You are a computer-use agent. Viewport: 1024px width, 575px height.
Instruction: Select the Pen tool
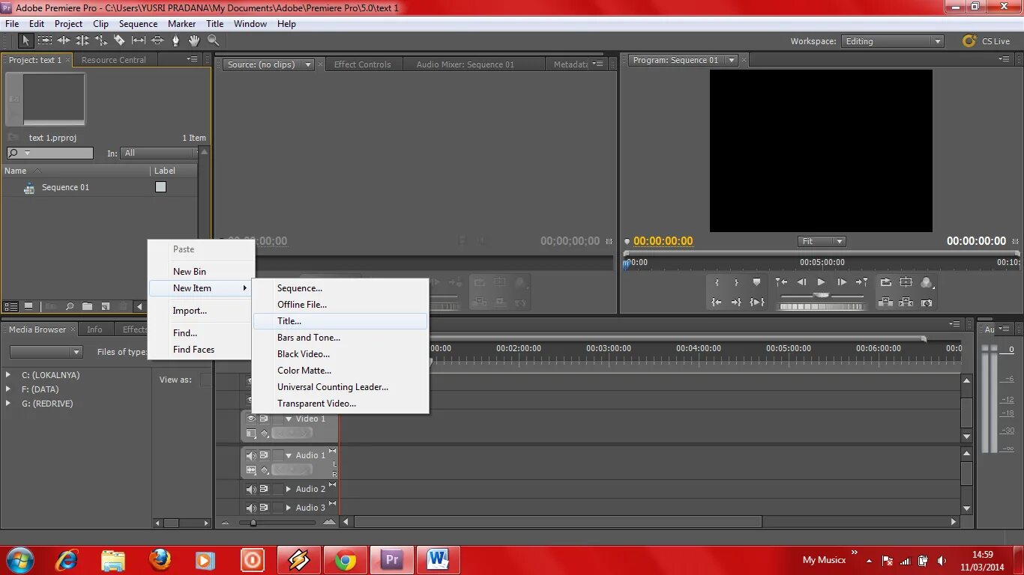[x=176, y=40]
